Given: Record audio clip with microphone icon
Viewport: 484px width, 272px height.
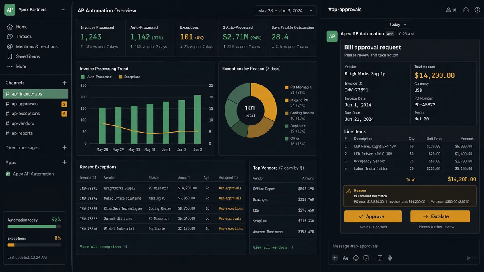Looking at the screenshot, I should point(390,258).
